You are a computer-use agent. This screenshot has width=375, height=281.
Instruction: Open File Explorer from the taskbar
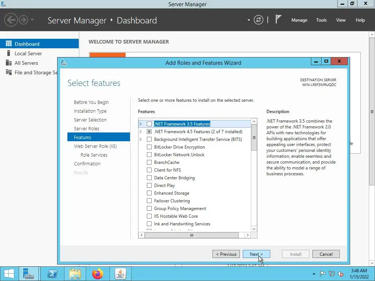pyautogui.click(x=75, y=274)
